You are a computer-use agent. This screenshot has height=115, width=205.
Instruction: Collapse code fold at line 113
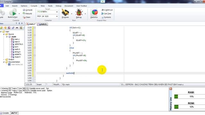[35, 27]
